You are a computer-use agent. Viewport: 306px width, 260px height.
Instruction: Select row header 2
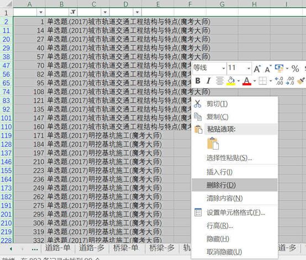click(x=7, y=22)
